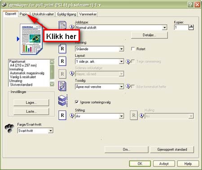This screenshot has width=202, height=170.
Task: Click the info icon beside Sidenes rekkefølge
Action: [x=72, y=74]
